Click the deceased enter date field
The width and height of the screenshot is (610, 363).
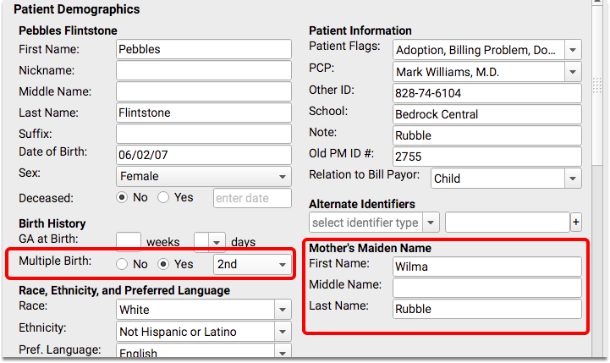252,198
